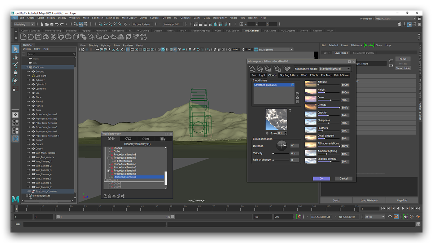The width and height of the screenshot is (433, 243).
Task: Toggle auto keyframe button near character set
Action: click(299, 217)
